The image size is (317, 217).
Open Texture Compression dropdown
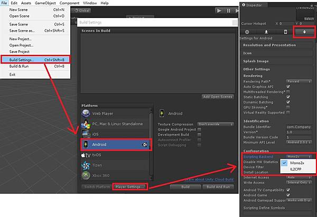[x=216, y=124]
